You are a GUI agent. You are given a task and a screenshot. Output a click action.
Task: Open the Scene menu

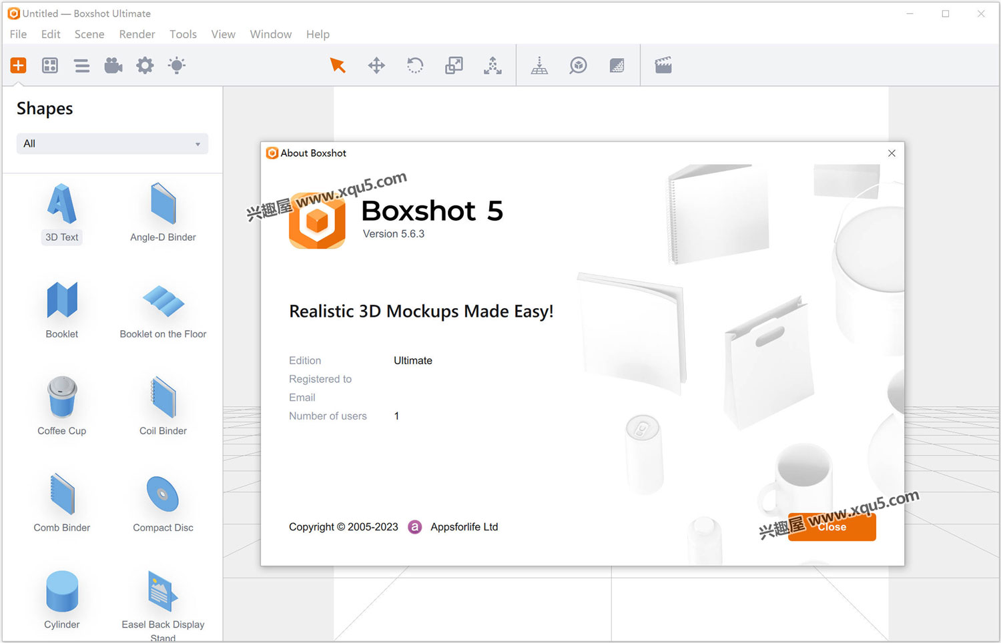(x=89, y=34)
